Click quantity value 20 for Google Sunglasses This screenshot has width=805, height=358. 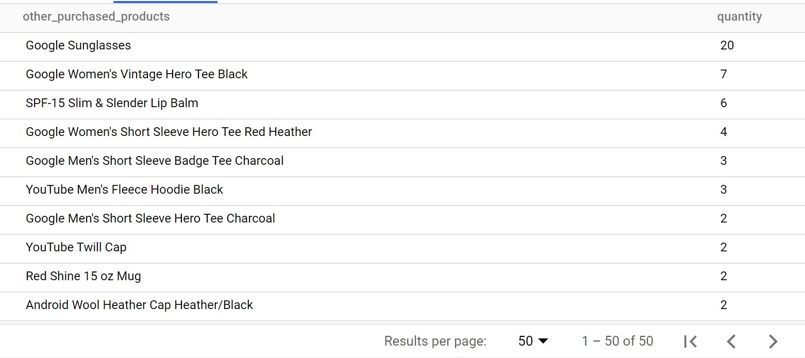727,45
